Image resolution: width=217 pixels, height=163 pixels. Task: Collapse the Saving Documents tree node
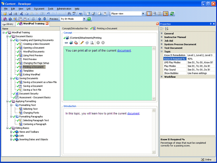click(11, 78)
